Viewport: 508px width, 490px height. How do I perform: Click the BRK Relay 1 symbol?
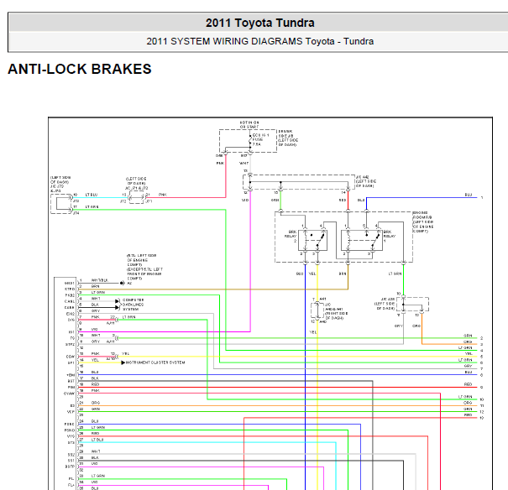pos(362,240)
